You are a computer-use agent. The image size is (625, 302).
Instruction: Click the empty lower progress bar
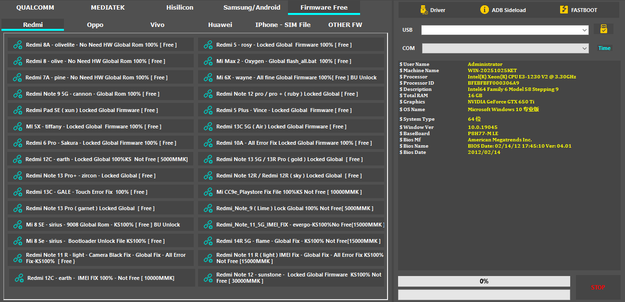[484, 295]
